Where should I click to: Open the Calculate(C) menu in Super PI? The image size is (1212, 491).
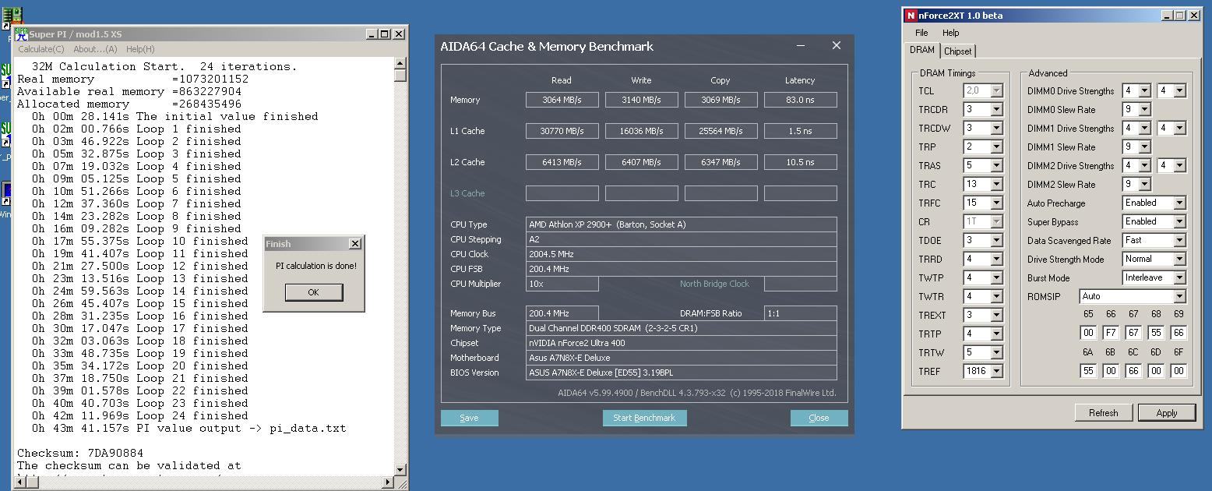pos(41,49)
